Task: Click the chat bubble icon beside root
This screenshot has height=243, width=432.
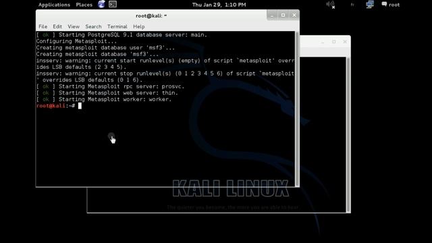Action: (384, 4)
